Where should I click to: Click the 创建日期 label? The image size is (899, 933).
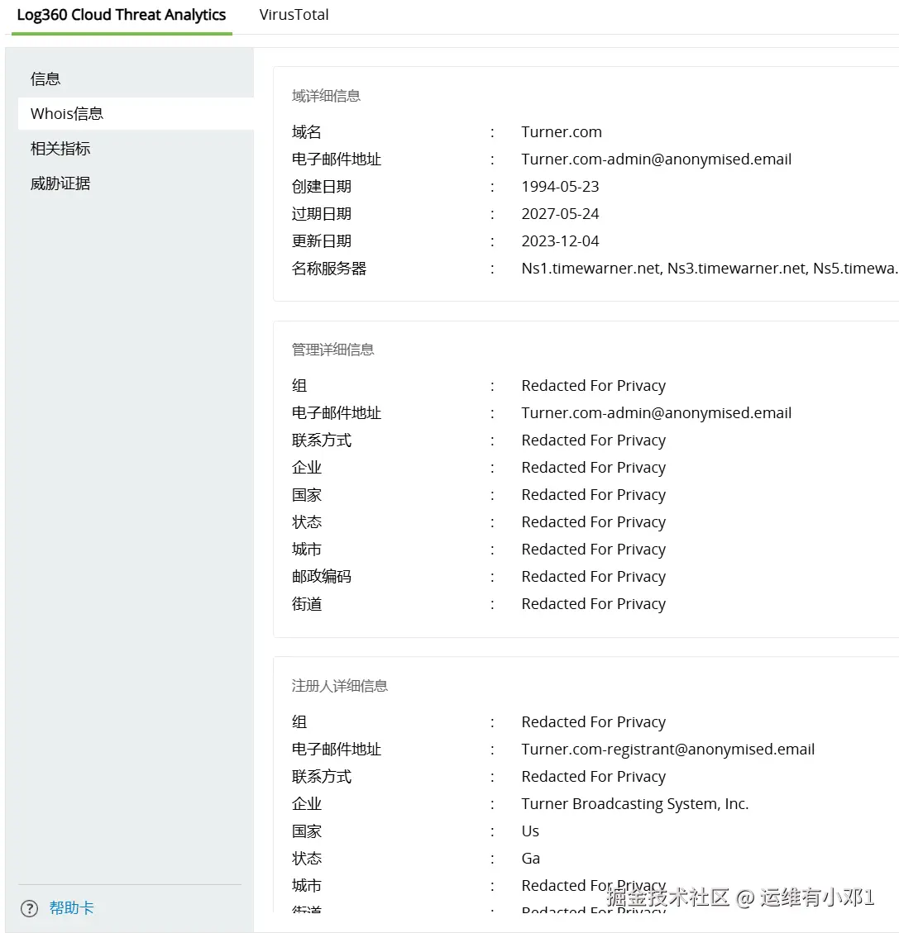tap(322, 187)
